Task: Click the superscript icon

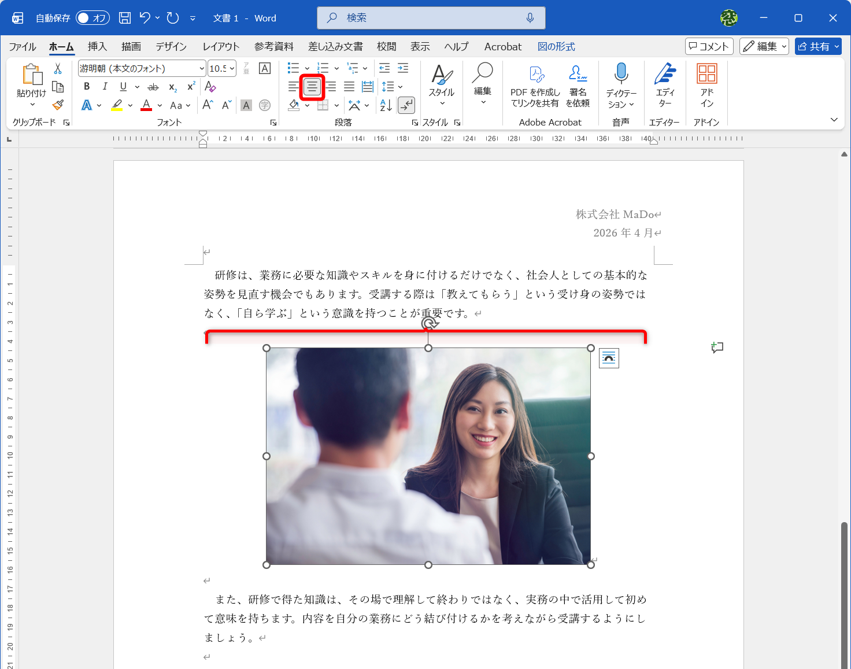Action: (190, 86)
